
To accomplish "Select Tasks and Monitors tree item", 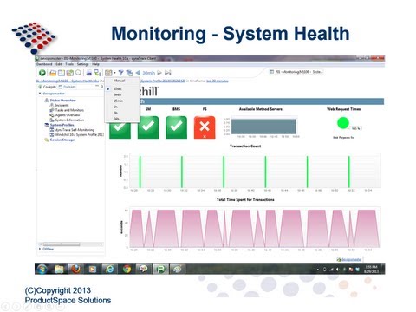I will point(69,110).
